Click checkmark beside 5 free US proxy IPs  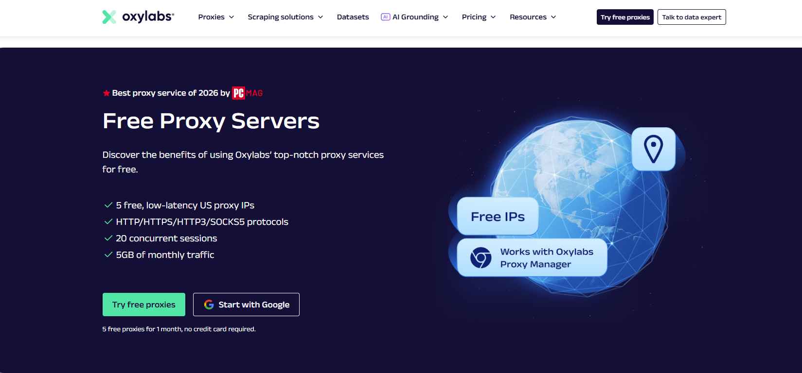click(x=108, y=205)
